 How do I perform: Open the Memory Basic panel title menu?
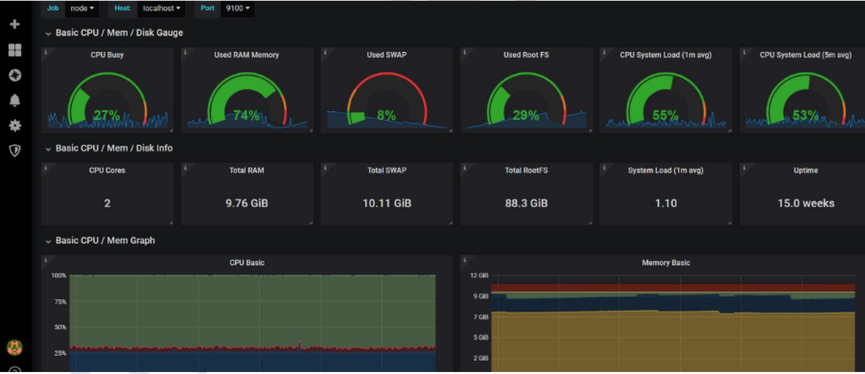point(666,263)
